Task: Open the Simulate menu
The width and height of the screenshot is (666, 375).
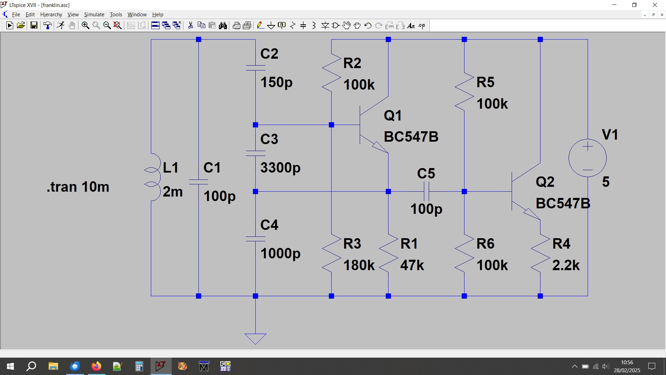Action: pyautogui.click(x=94, y=15)
